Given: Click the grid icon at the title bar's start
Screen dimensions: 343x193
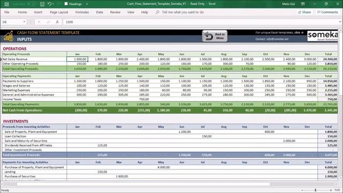Looking at the screenshot, I should (x=6, y=4).
